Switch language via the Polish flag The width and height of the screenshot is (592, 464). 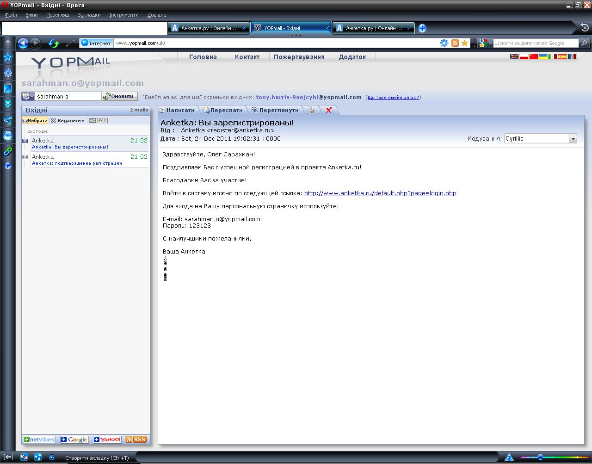(x=524, y=57)
